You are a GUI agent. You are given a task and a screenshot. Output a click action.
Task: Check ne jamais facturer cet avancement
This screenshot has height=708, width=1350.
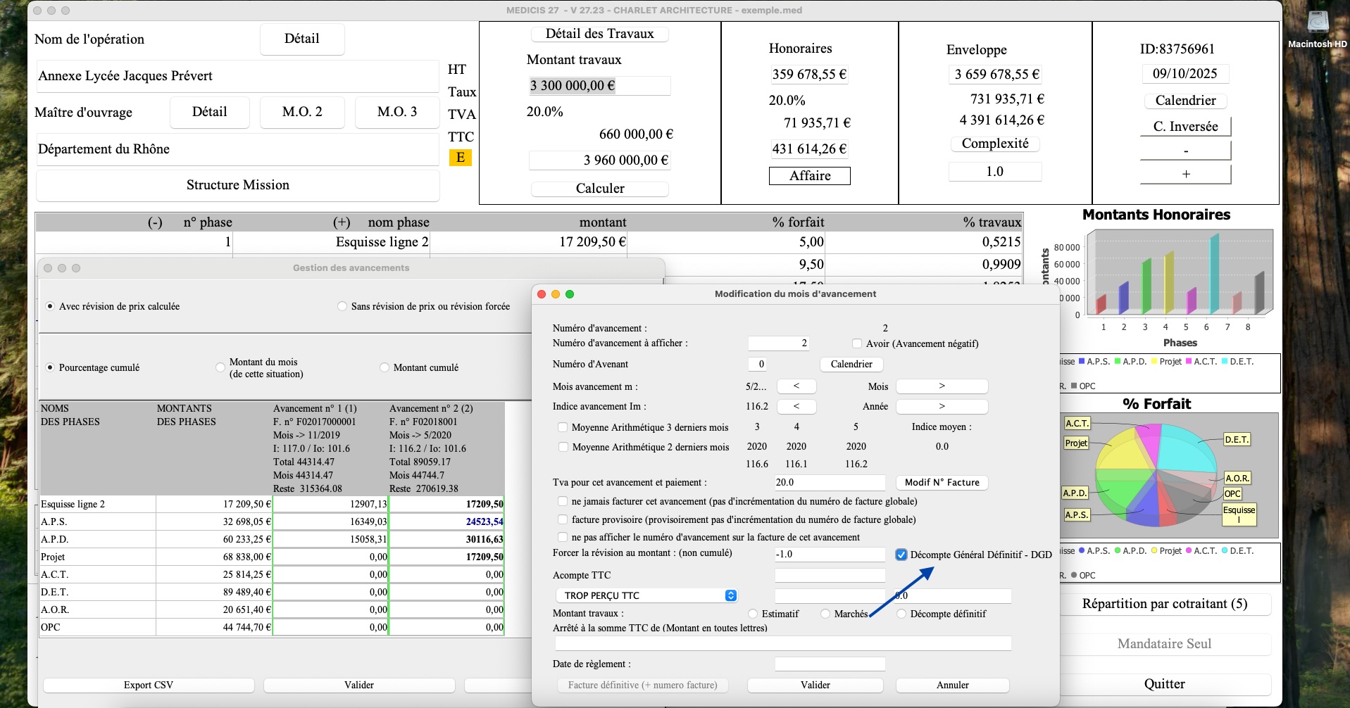(562, 501)
